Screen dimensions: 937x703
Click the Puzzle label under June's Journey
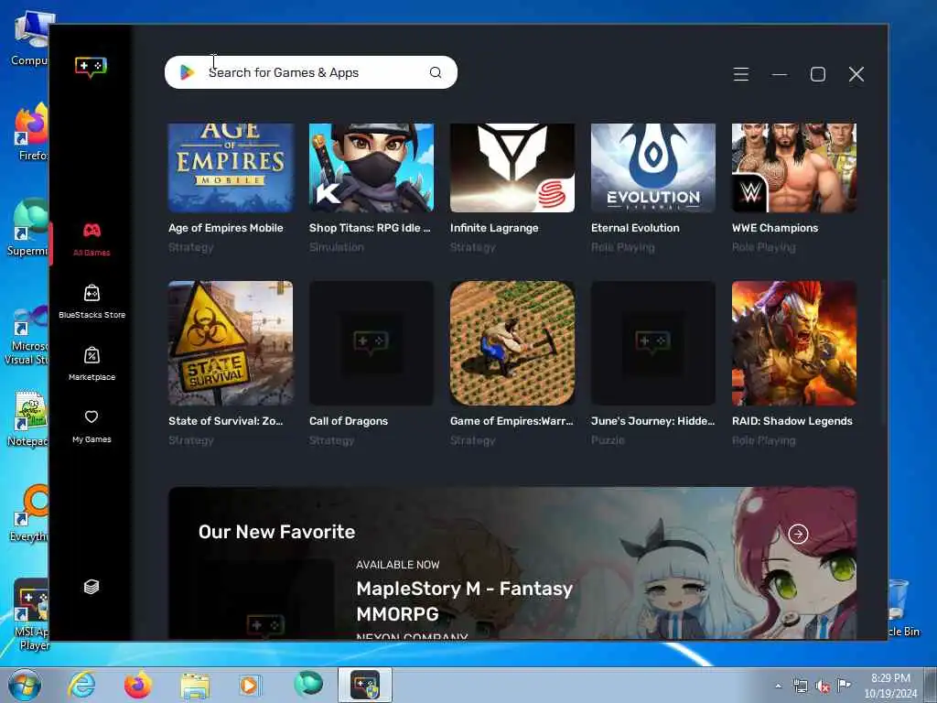point(608,440)
